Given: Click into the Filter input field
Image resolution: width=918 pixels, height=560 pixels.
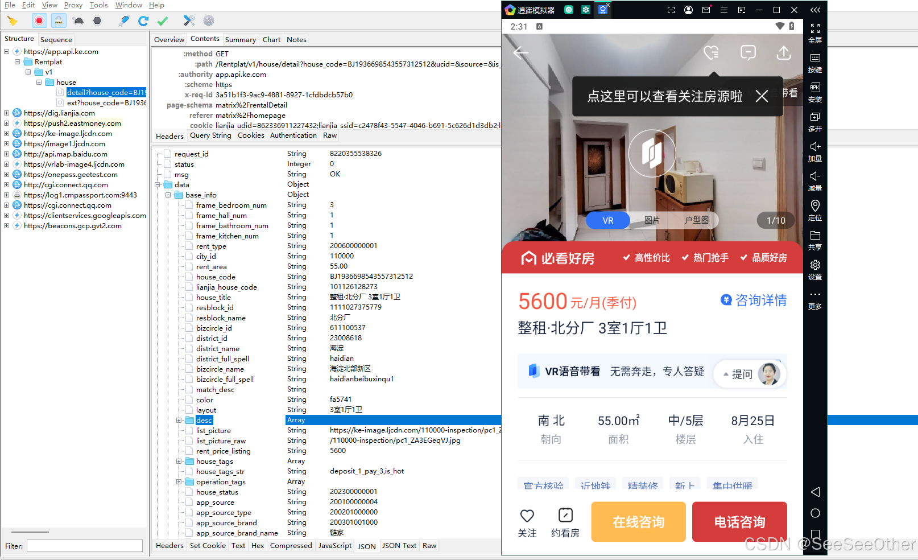Looking at the screenshot, I should [x=85, y=546].
